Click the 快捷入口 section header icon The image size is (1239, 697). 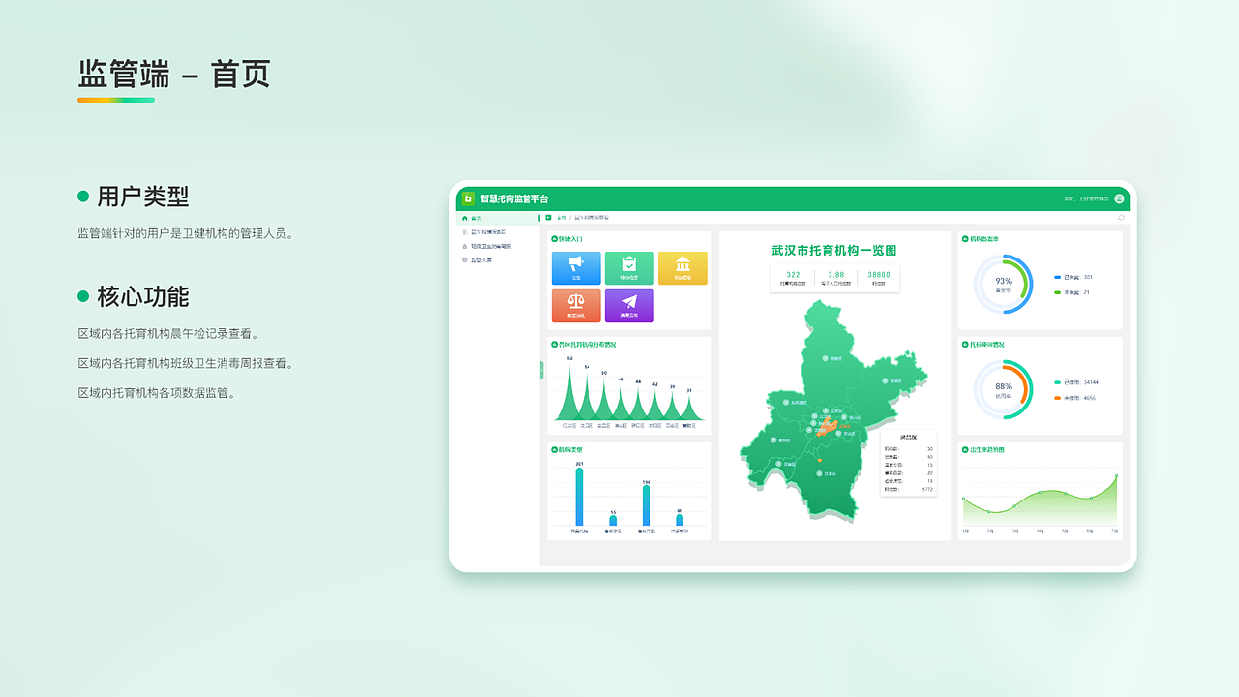pos(554,239)
